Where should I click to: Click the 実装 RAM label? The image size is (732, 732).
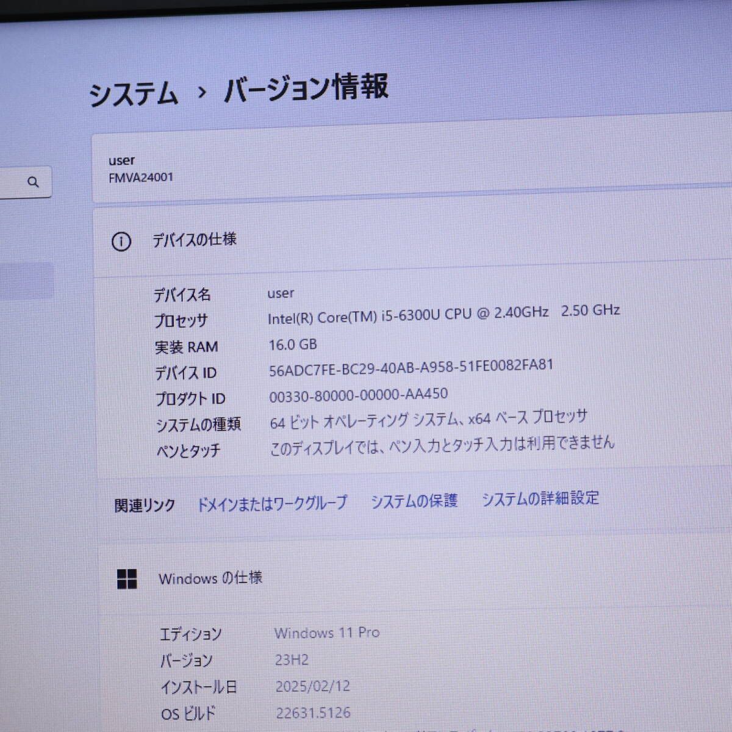coord(186,347)
